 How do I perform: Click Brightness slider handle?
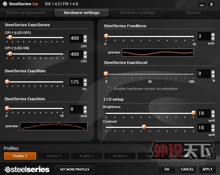[x=193, y=113]
